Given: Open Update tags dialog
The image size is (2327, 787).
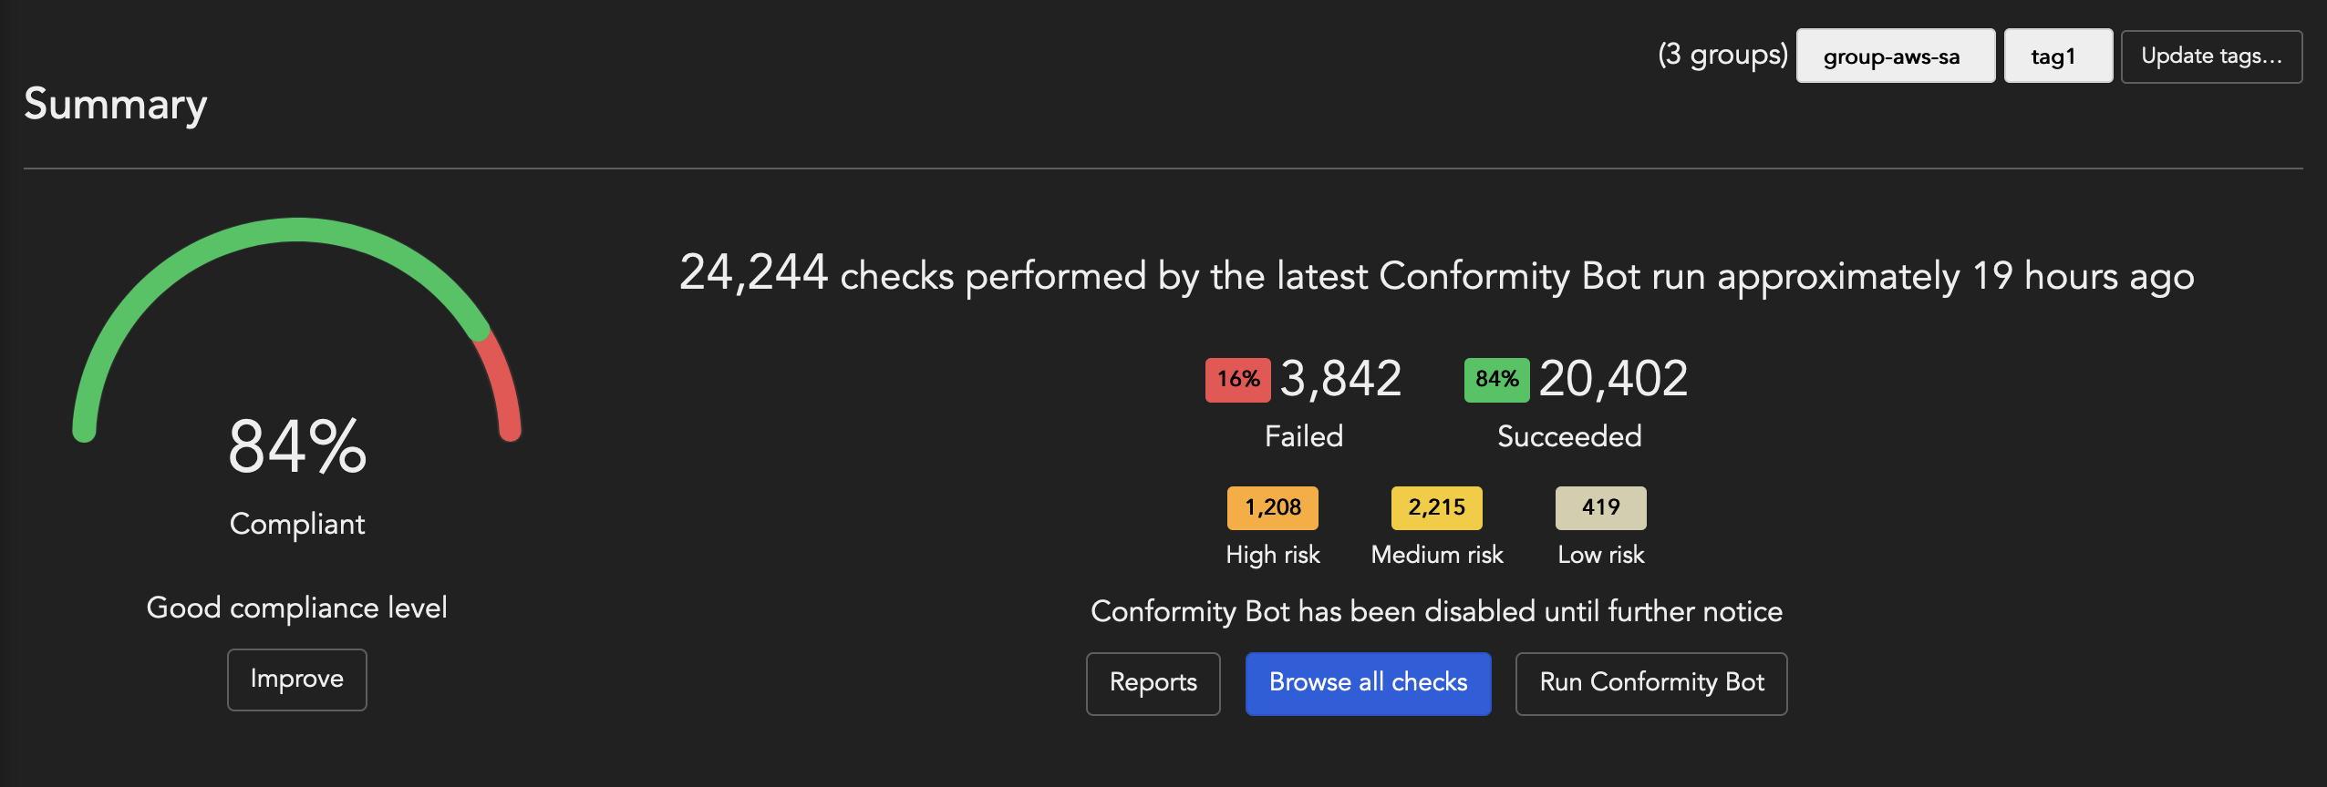Looking at the screenshot, I should (2211, 56).
